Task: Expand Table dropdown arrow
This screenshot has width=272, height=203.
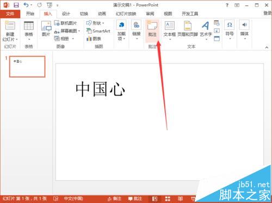Action: (x=29, y=39)
